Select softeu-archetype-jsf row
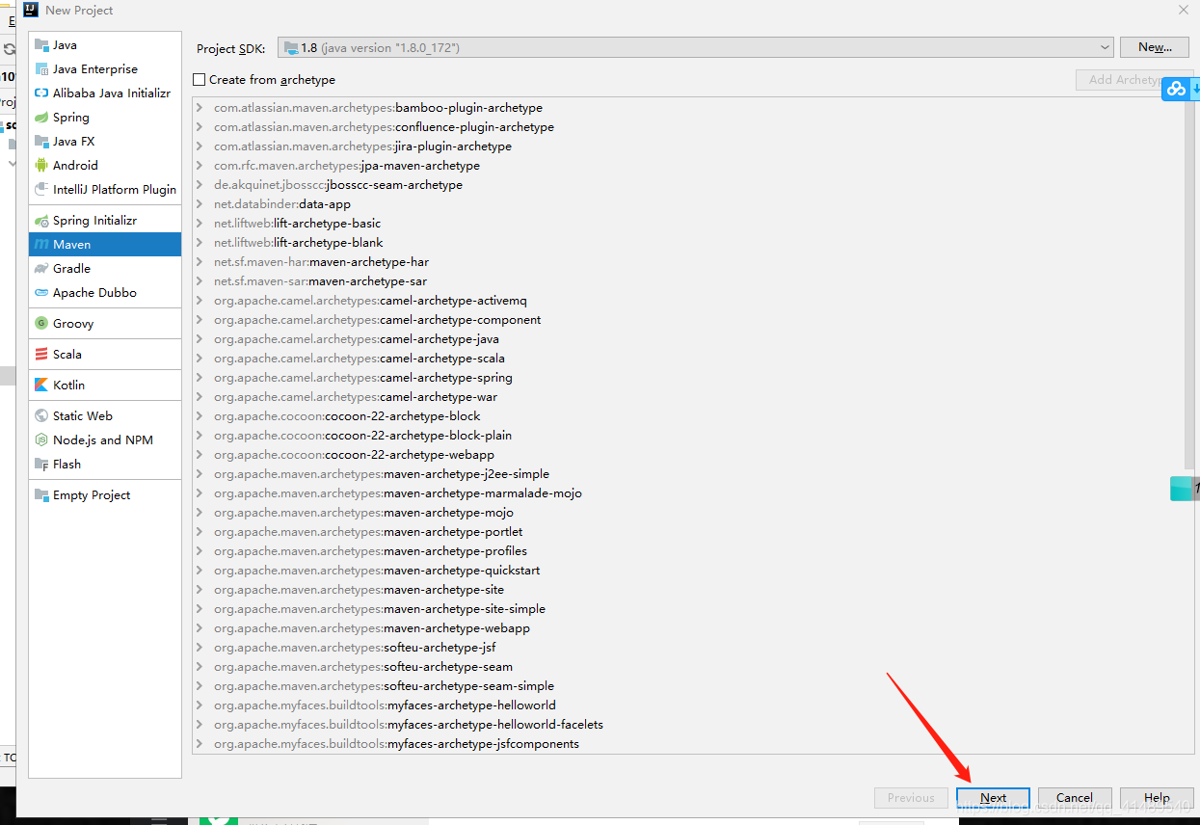 point(688,648)
